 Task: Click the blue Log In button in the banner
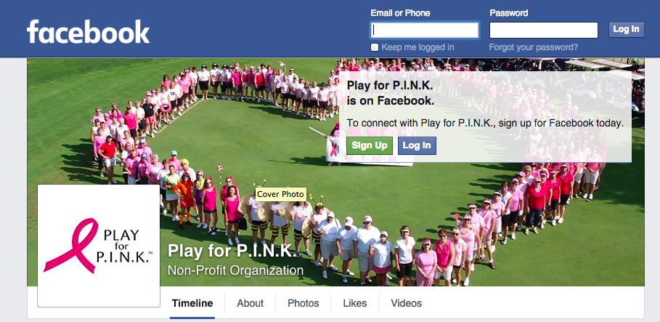(417, 145)
